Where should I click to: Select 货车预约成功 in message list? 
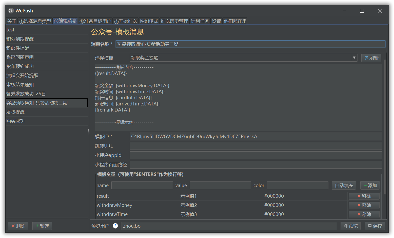(47, 66)
